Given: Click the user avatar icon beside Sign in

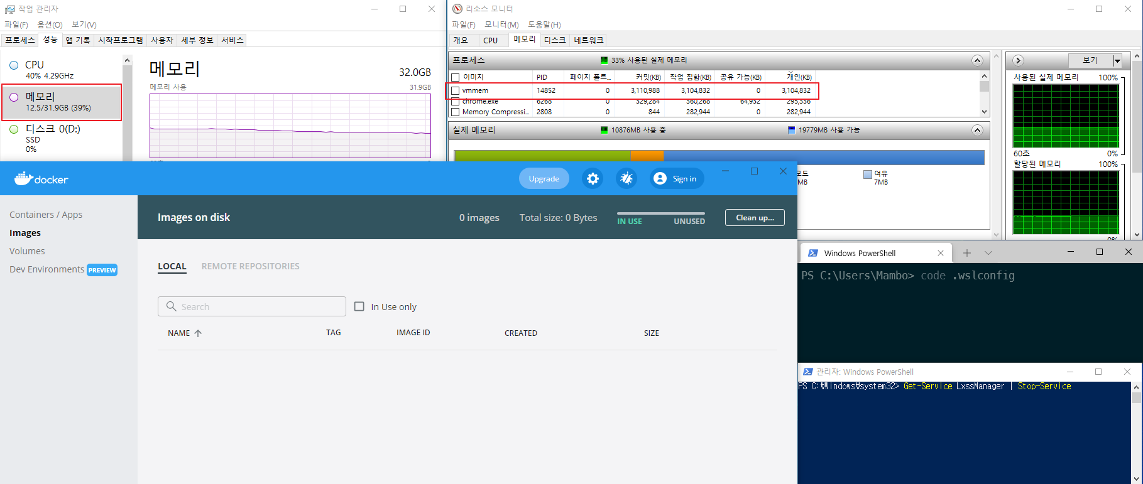Looking at the screenshot, I should 660,179.
